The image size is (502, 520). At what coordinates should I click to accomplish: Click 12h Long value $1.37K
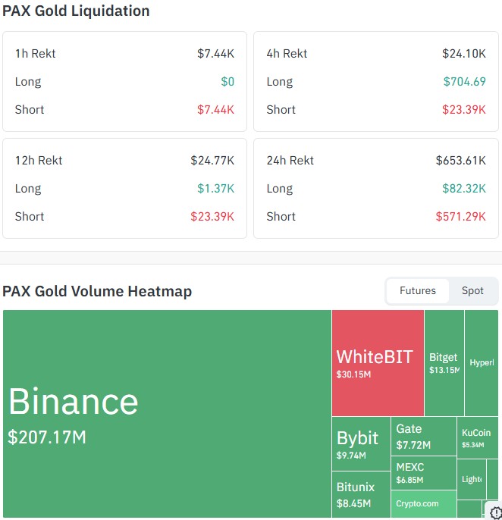[x=215, y=188]
